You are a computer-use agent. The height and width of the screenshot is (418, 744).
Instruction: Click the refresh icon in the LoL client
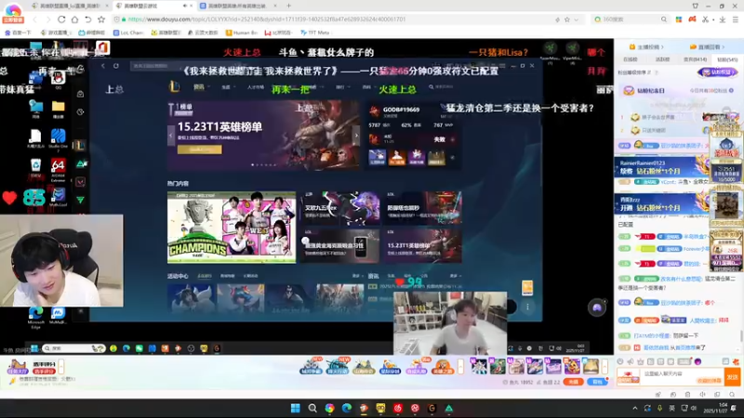[115, 65]
